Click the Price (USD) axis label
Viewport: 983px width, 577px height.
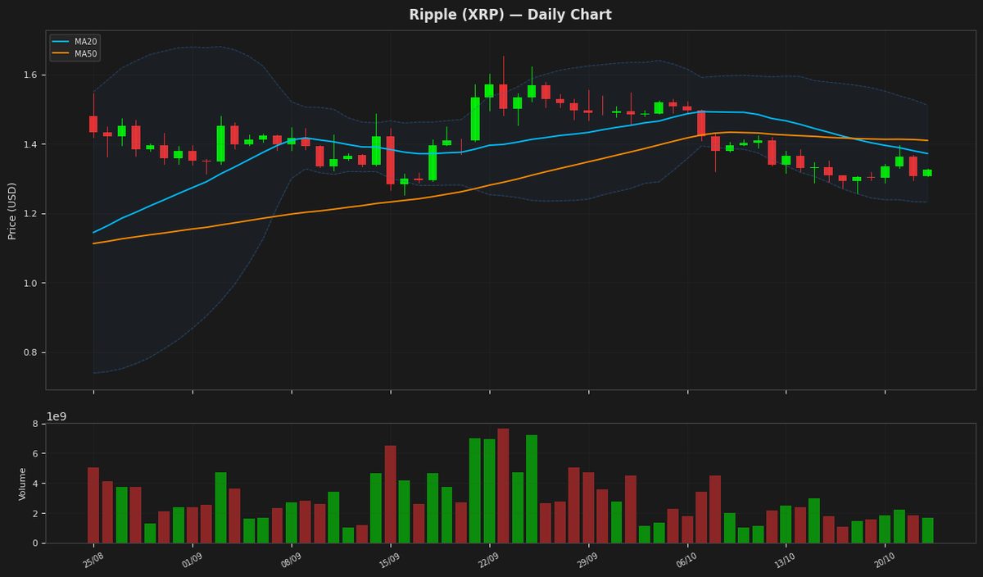pyautogui.click(x=12, y=210)
